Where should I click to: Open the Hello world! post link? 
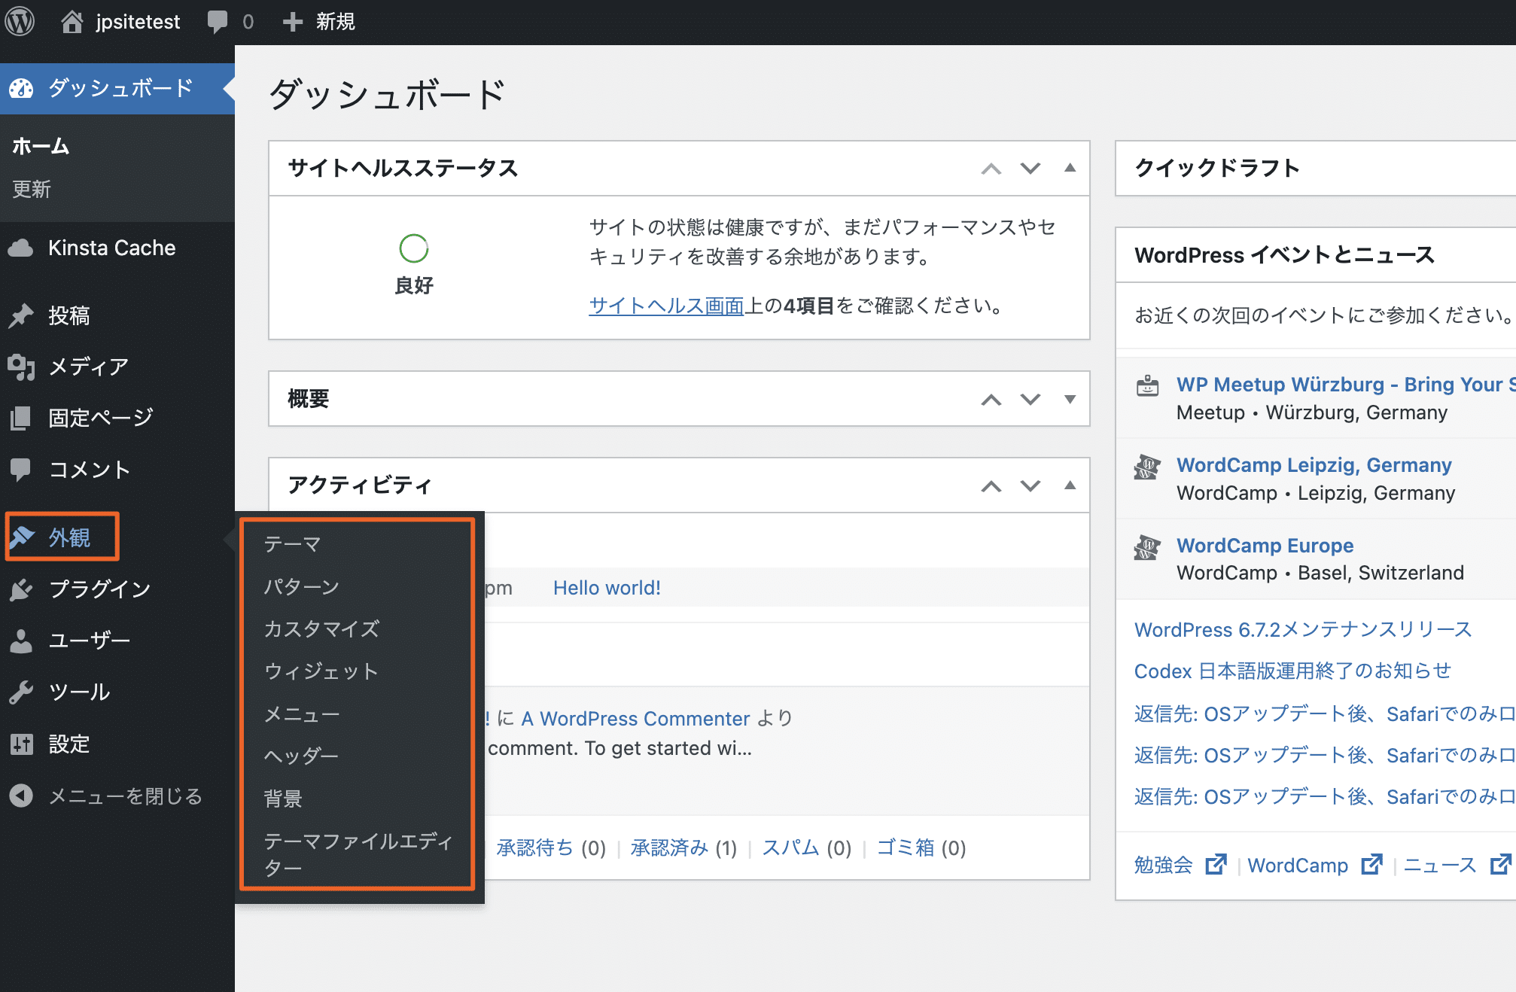(x=607, y=588)
